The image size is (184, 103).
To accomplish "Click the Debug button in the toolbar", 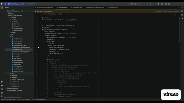I will [x=147, y=4].
